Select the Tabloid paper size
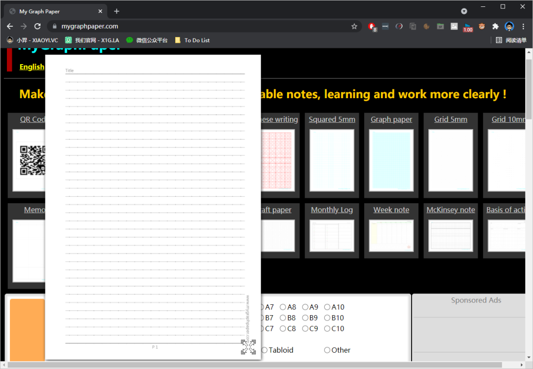The width and height of the screenshot is (533, 369). [x=265, y=350]
